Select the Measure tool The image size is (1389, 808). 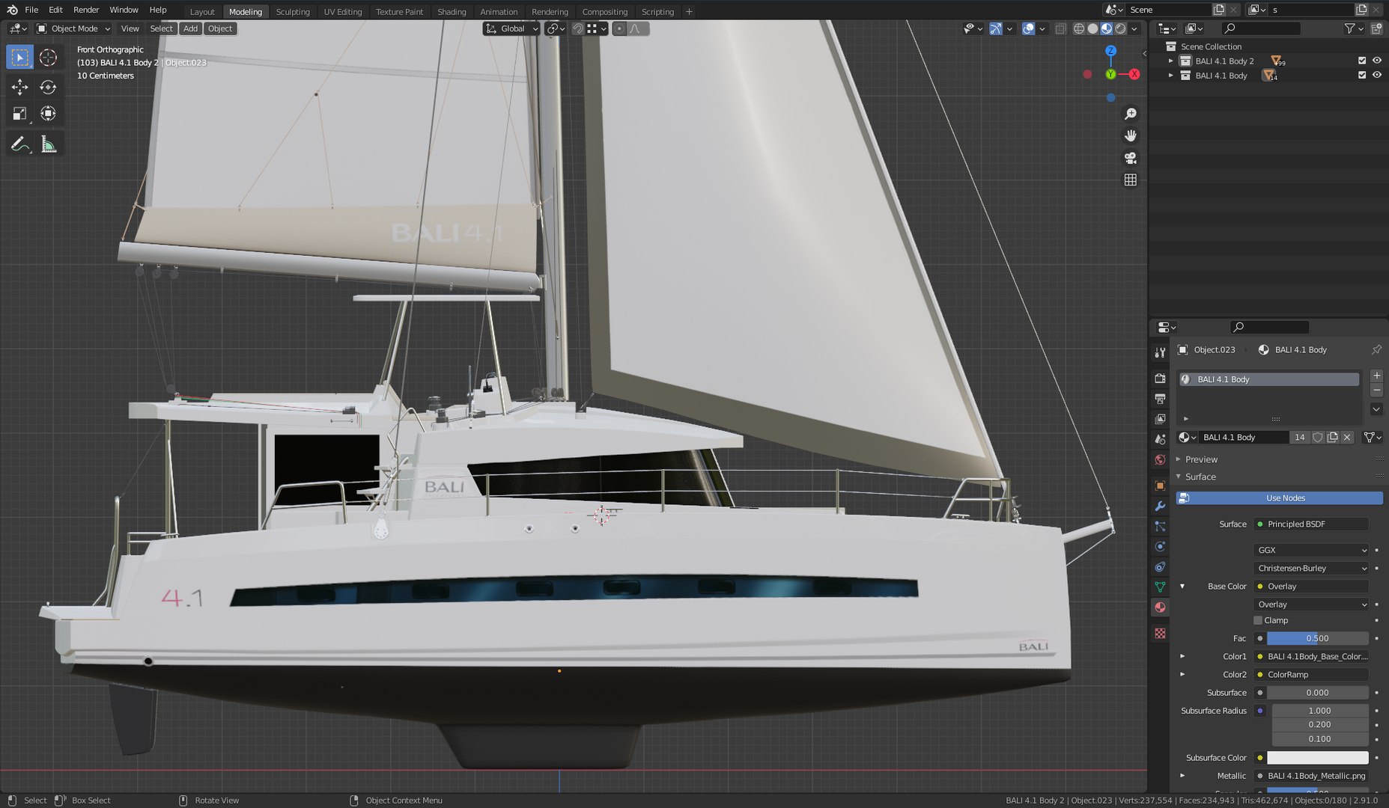pos(48,144)
